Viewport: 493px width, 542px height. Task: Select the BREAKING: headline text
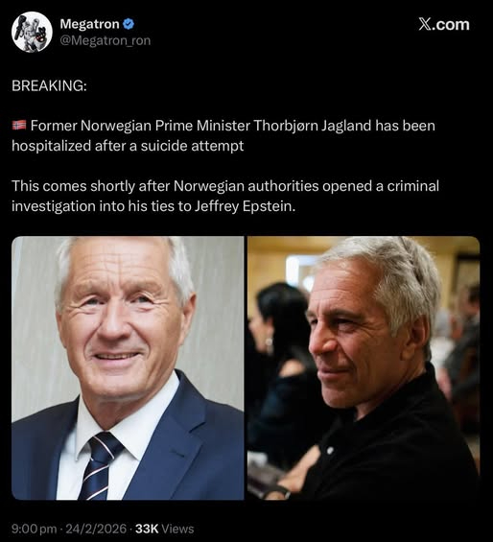pyautogui.click(x=49, y=85)
